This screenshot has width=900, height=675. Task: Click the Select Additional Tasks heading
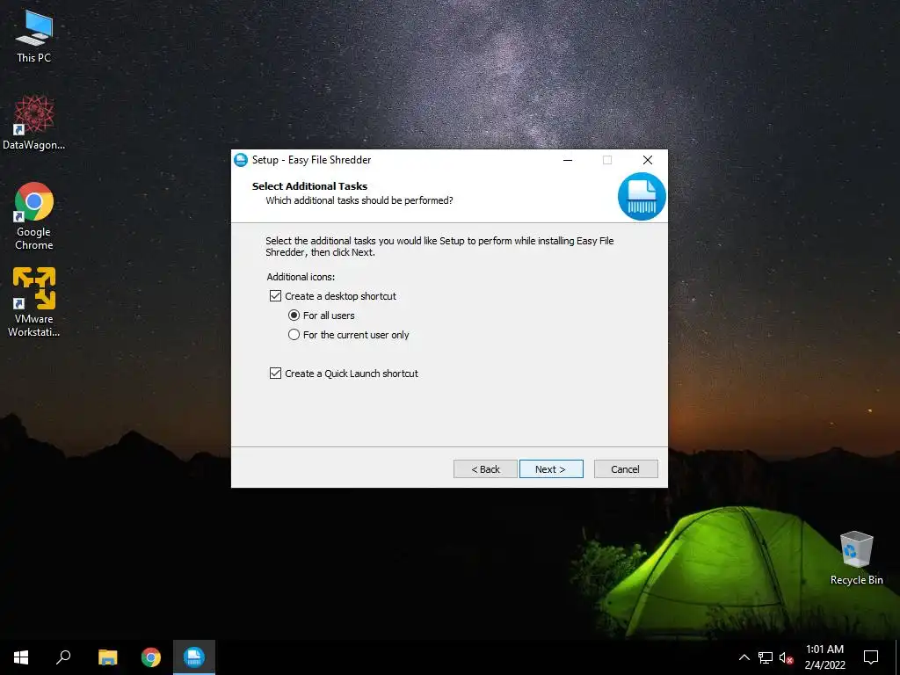coord(309,186)
